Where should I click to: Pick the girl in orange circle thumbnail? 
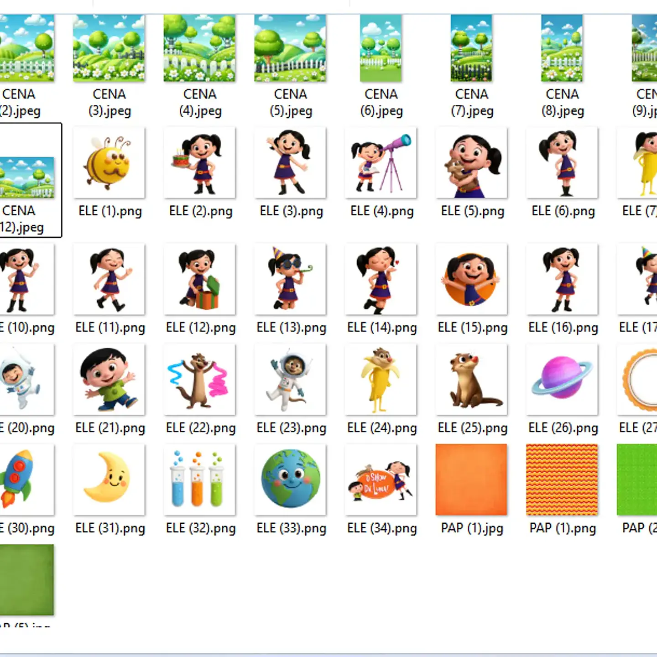click(471, 279)
